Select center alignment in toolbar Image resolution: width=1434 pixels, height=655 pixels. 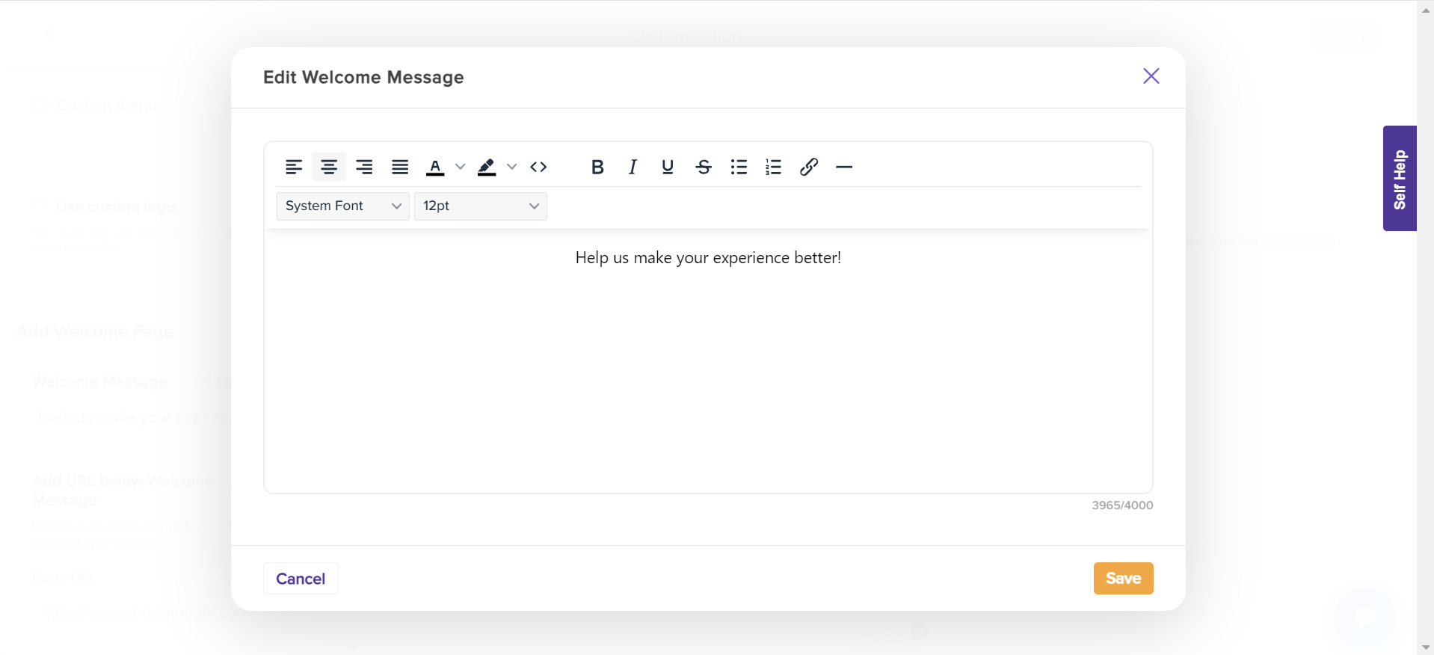tap(329, 167)
